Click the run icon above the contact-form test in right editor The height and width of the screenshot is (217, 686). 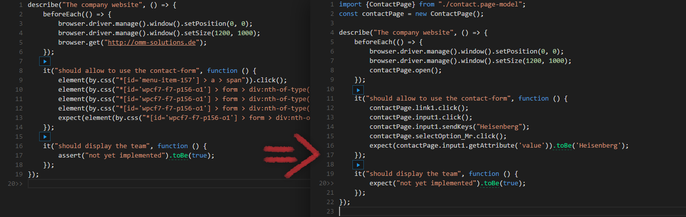[x=357, y=89]
